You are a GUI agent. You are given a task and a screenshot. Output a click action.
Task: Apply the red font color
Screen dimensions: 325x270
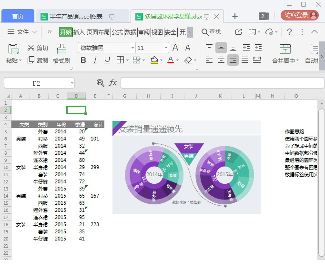171,60
